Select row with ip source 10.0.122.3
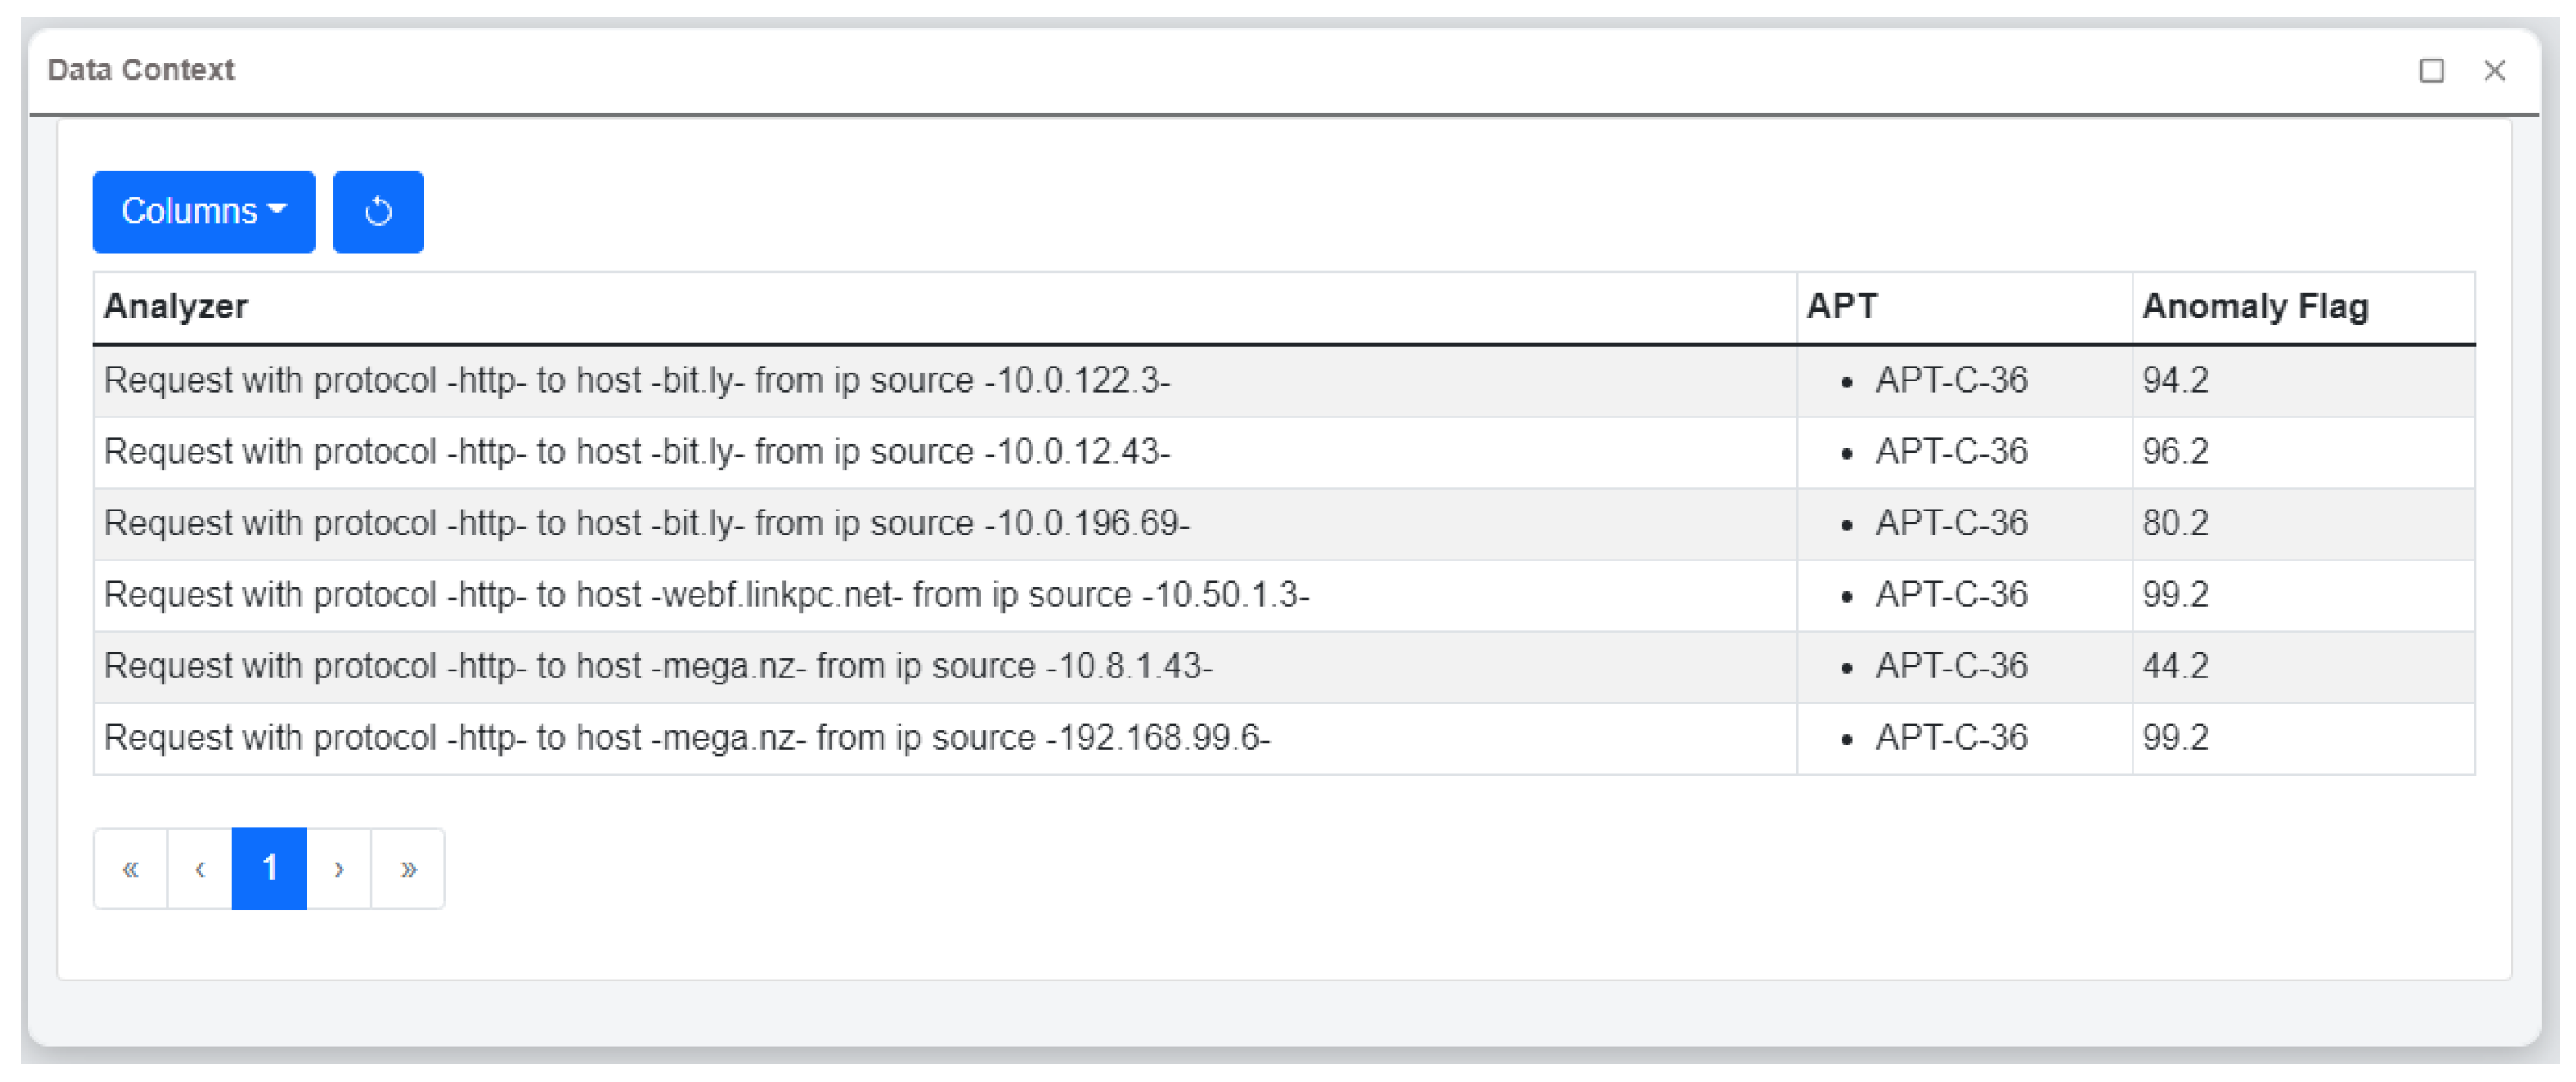Viewport: 2576px width, 1082px height. click(637, 381)
